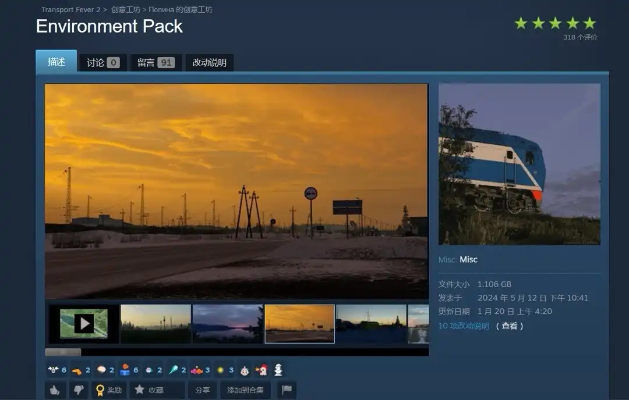Open the 讨论 discussions tab
The image size is (629, 400).
[103, 63]
